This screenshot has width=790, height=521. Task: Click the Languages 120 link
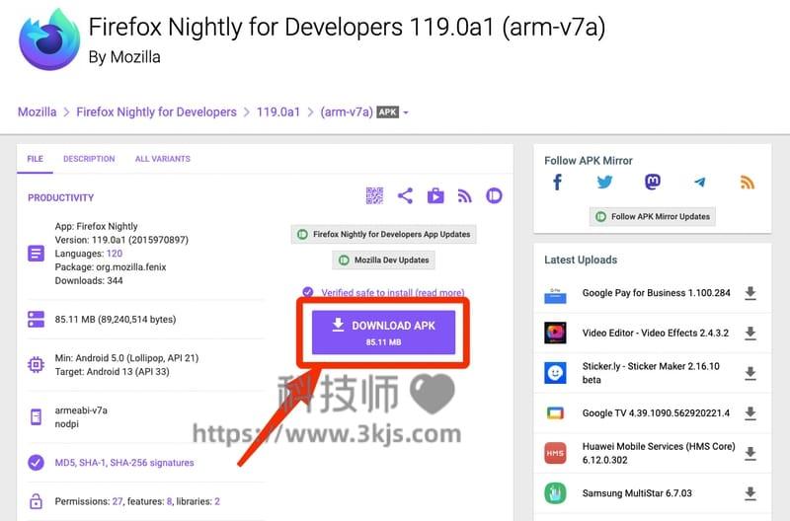[115, 254]
